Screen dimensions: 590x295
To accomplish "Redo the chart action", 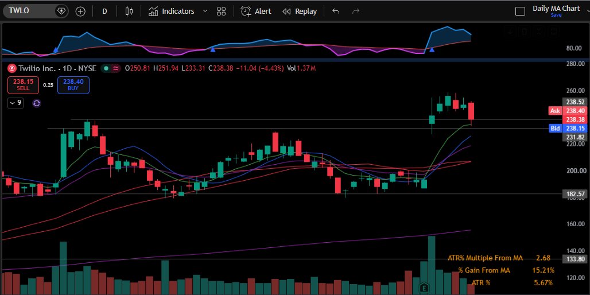I will click(356, 11).
